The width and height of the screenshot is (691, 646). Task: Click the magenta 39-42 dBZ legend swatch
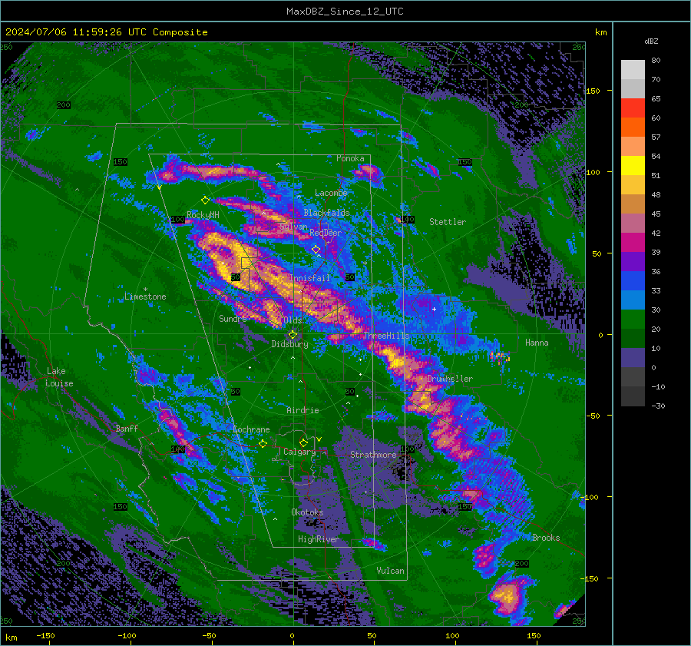coord(633,242)
